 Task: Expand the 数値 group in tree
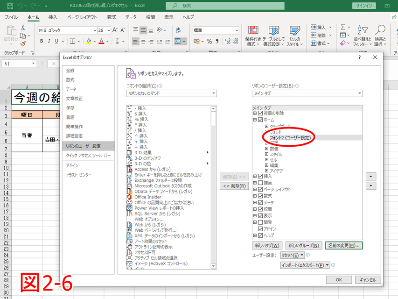pos(267,149)
